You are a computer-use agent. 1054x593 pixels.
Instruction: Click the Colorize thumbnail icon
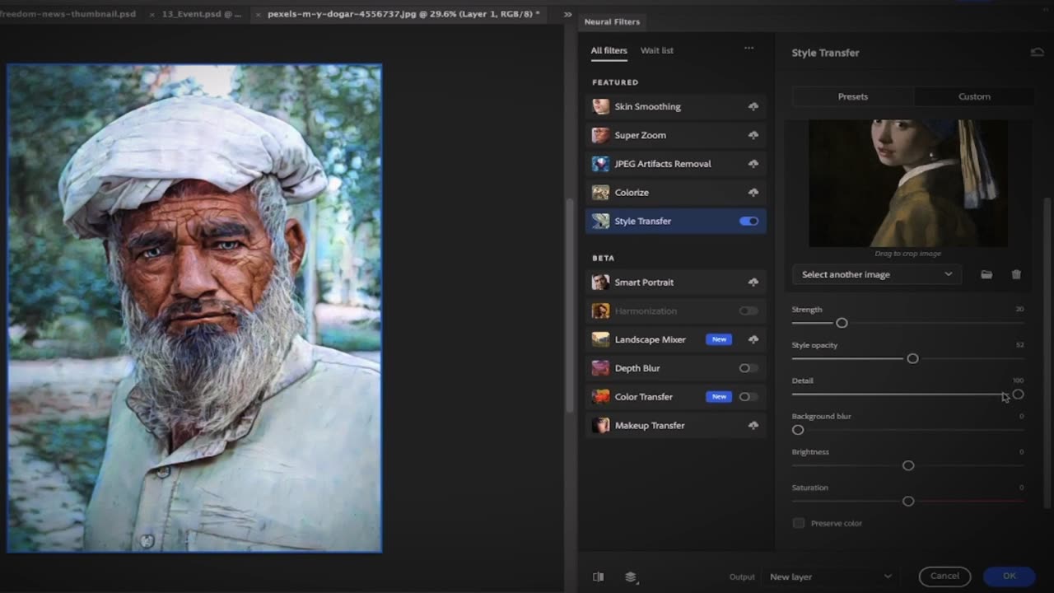601,193
